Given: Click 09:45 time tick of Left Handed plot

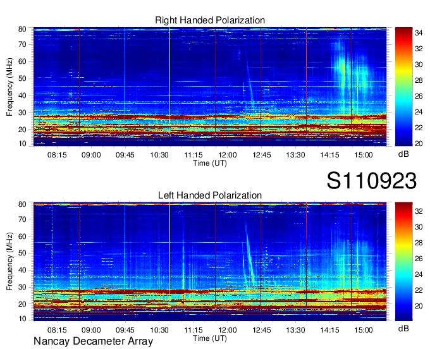Looking at the screenshot, I should click(x=125, y=330).
